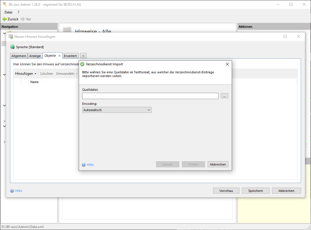Click the Vorschau button
The height and width of the screenshot is (230, 311).
(226, 191)
